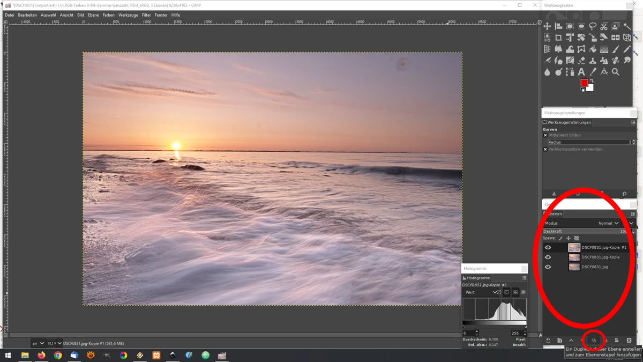Pick the Color Picker eyedropper tool
Image resolution: width=643 pixels, height=362 pixels.
593,72
